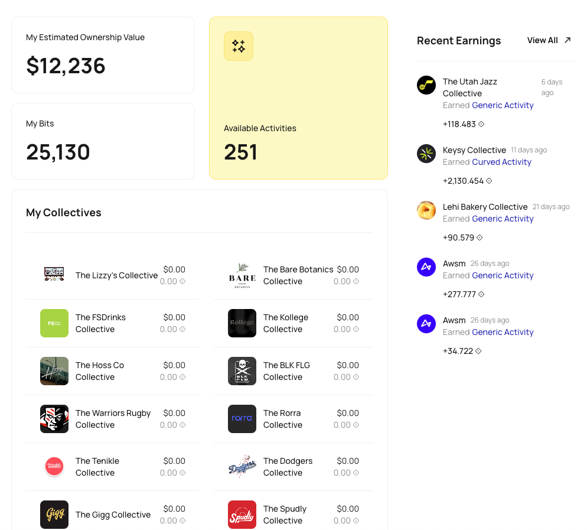The width and height of the screenshot is (587, 530).
Task: Open Generic Activity link under Utah Jazz Collective
Action: (503, 105)
